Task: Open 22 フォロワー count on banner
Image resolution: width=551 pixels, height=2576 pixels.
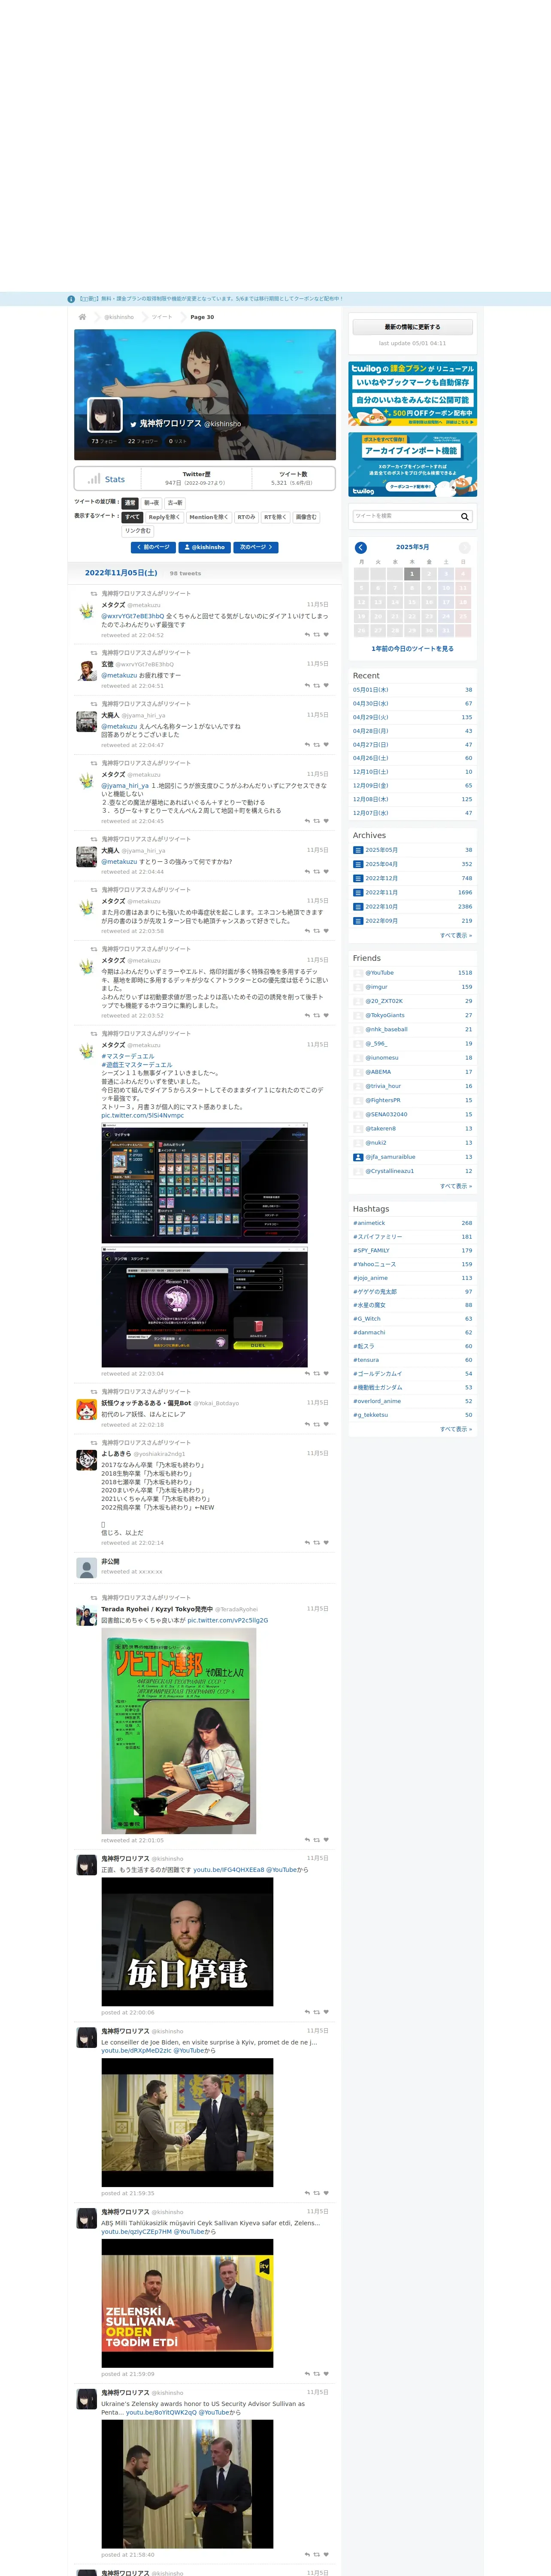Action: click(143, 441)
